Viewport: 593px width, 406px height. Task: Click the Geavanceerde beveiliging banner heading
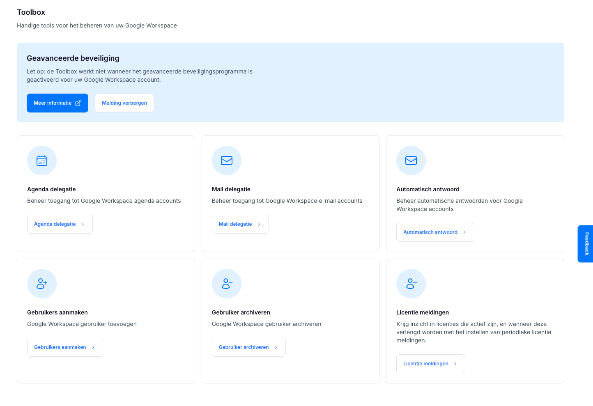tap(73, 58)
